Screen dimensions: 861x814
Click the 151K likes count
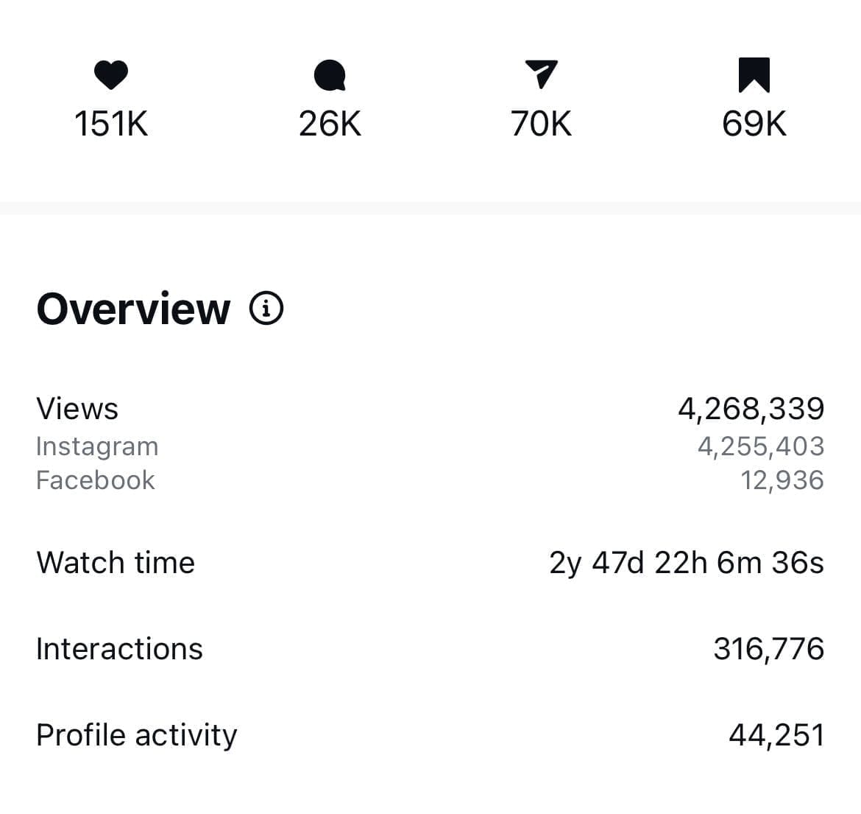[x=111, y=123]
